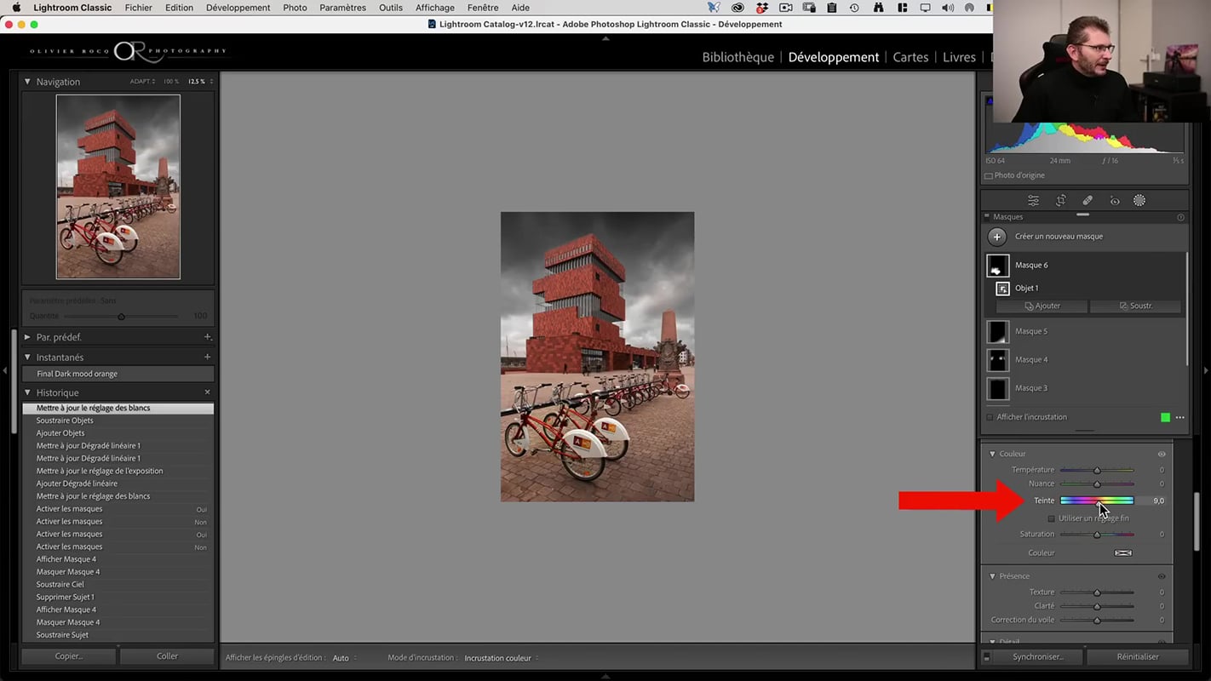Click the butterfly menu bar icon

coord(714,8)
